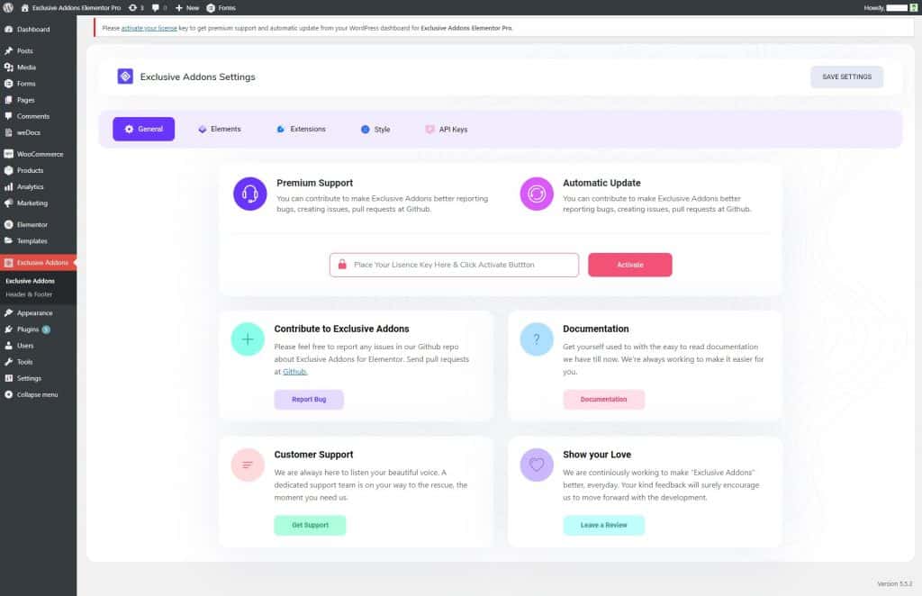This screenshot has width=922, height=596.
Task: Click the Settings icon in sidebar
Action: [x=8, y=378]
